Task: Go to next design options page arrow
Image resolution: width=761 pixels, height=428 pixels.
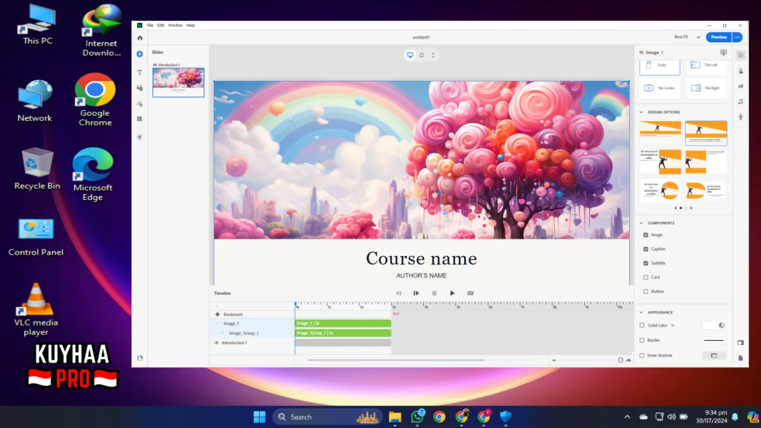Action: tap(691, 208)
